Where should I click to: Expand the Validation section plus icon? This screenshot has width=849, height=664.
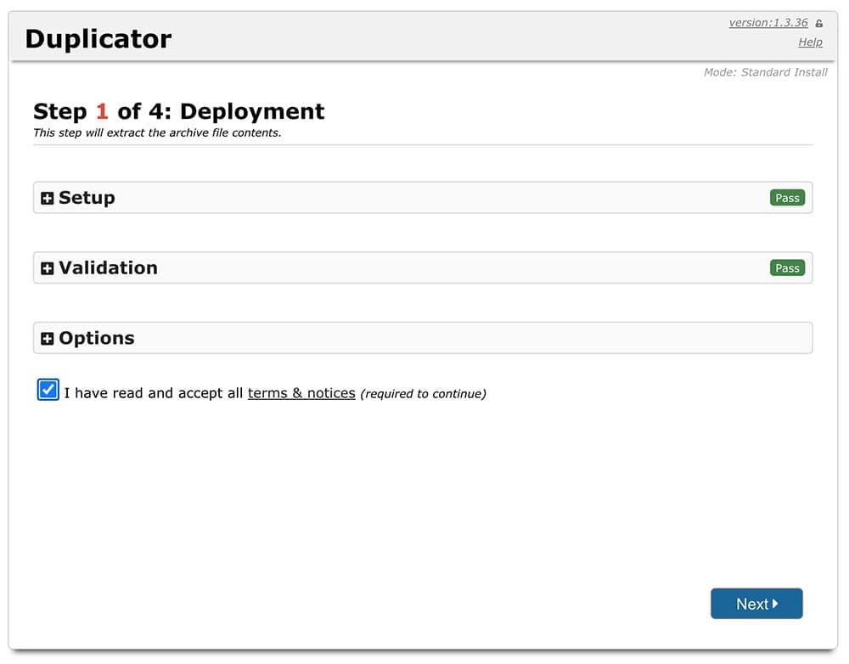coord(47,268)
